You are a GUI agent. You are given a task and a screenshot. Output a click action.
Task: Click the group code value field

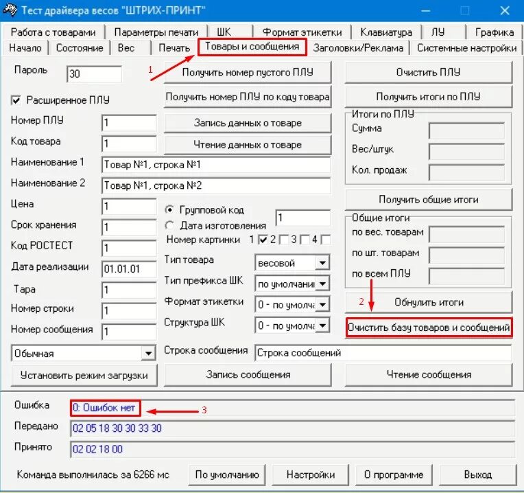click(303, 218)
